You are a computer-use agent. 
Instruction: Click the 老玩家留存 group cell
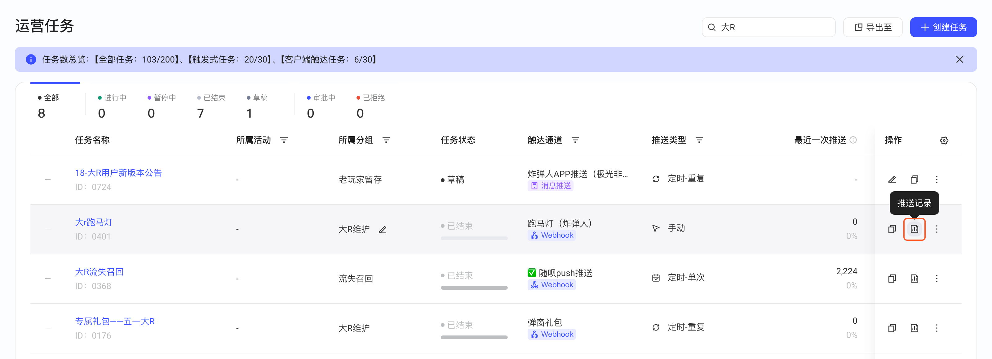360,179
